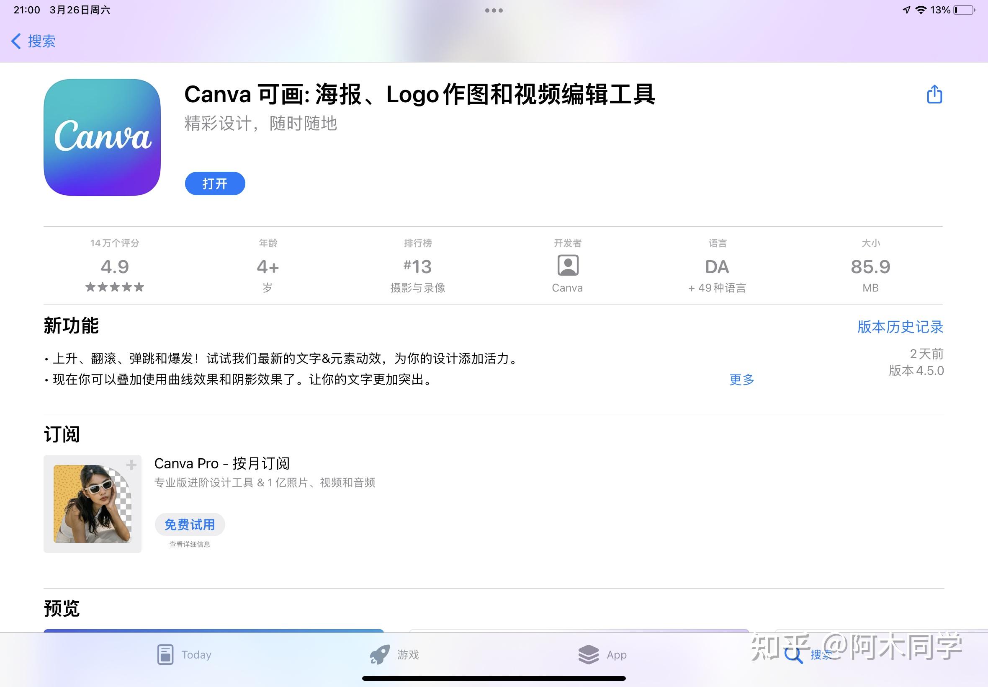Tap the subtitle 精彩设计，随时随地
This screenshot has height=687, width=988.
click(x=261, y=124)
